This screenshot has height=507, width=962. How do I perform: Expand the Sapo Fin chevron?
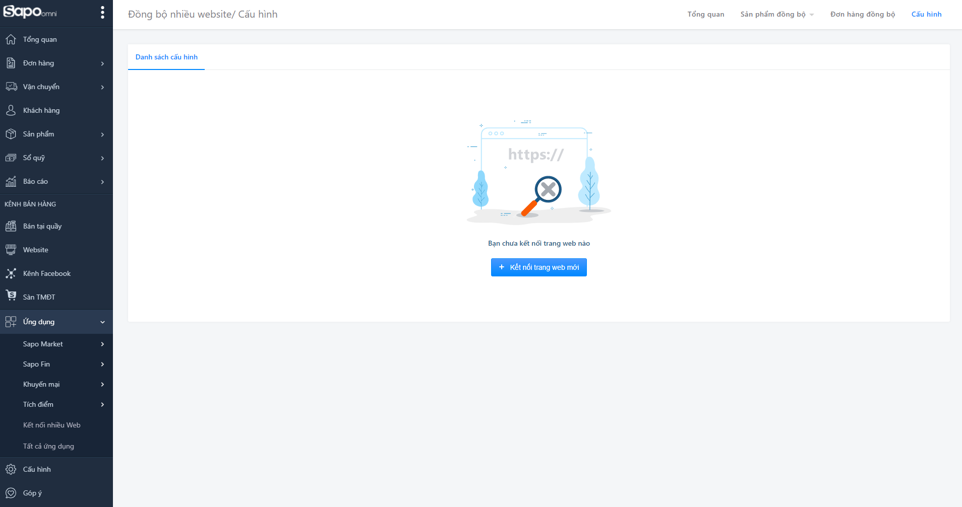coord(102,364)
